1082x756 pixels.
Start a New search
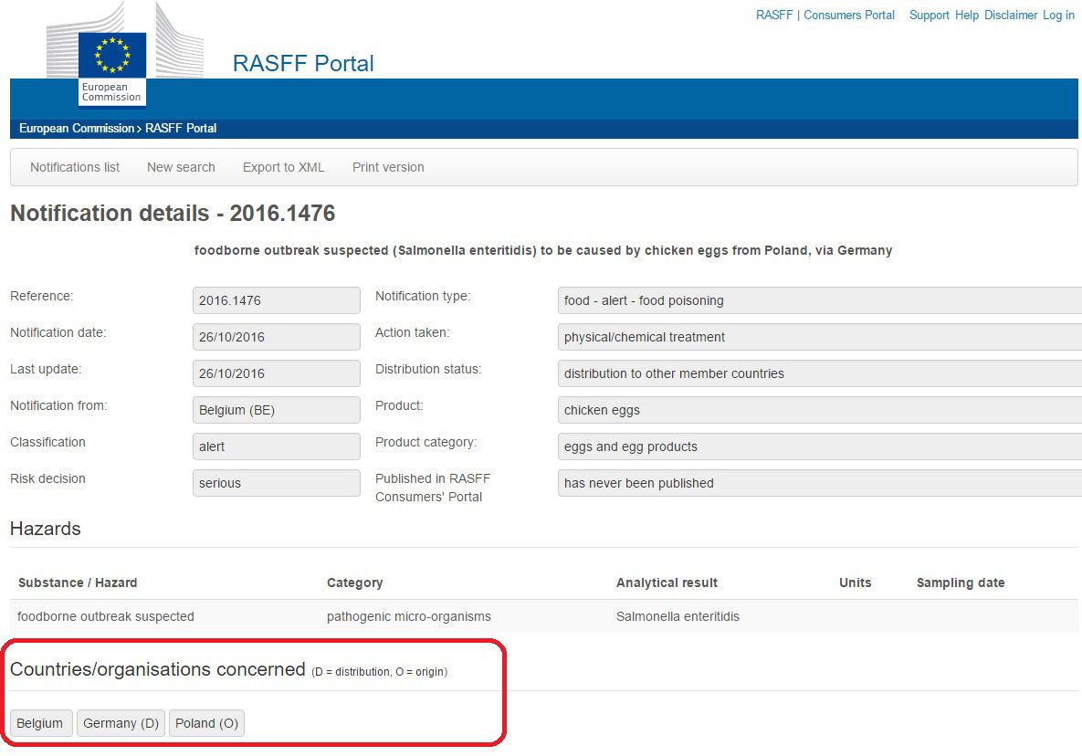181,168
